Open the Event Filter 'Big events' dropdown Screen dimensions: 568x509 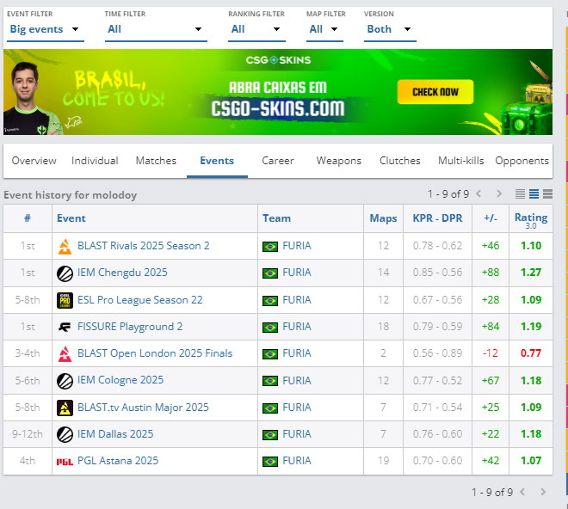coord(46,29)
